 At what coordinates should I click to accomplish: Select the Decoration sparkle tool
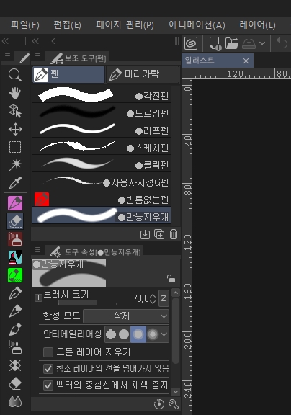coord(15,365)
